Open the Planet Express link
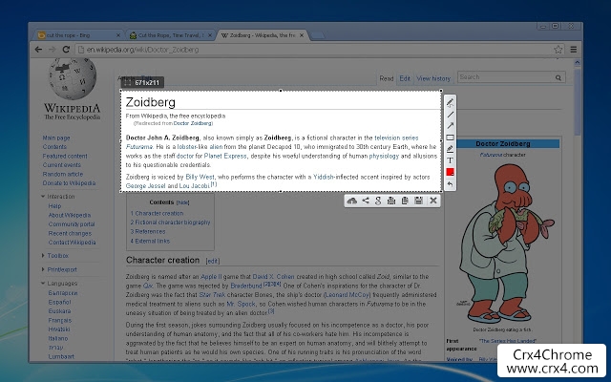The height and width of the screenshot is (382, 611). (225, 156)
